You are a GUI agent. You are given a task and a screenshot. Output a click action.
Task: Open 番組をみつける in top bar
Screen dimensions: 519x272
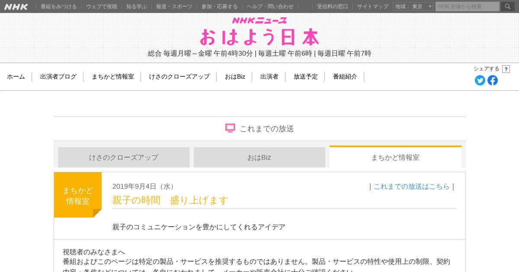click(59, 6)
